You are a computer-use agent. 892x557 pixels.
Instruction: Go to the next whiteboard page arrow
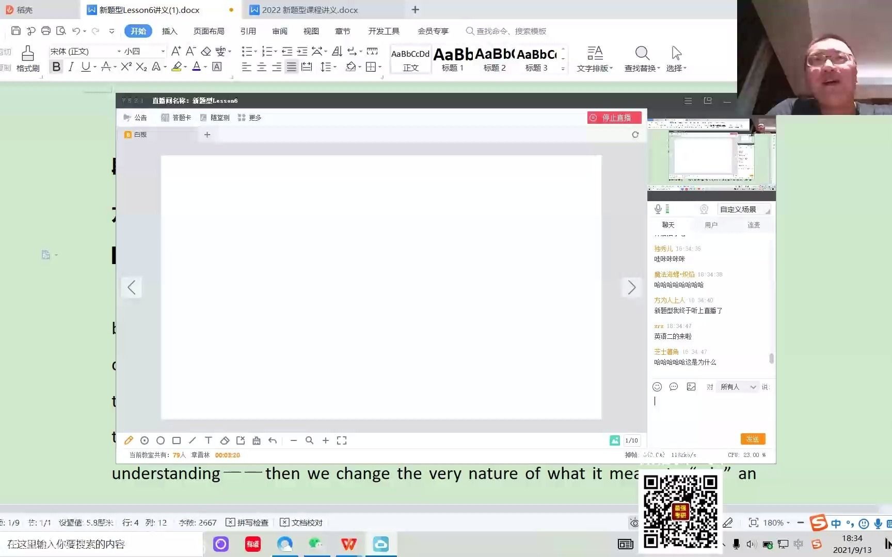632,287
